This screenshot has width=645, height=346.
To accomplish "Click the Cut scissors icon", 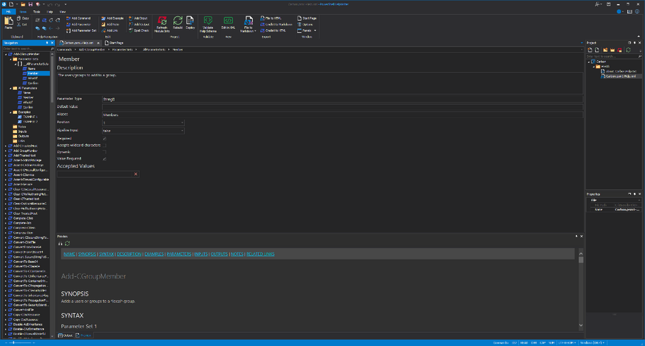I will (19, 25).
